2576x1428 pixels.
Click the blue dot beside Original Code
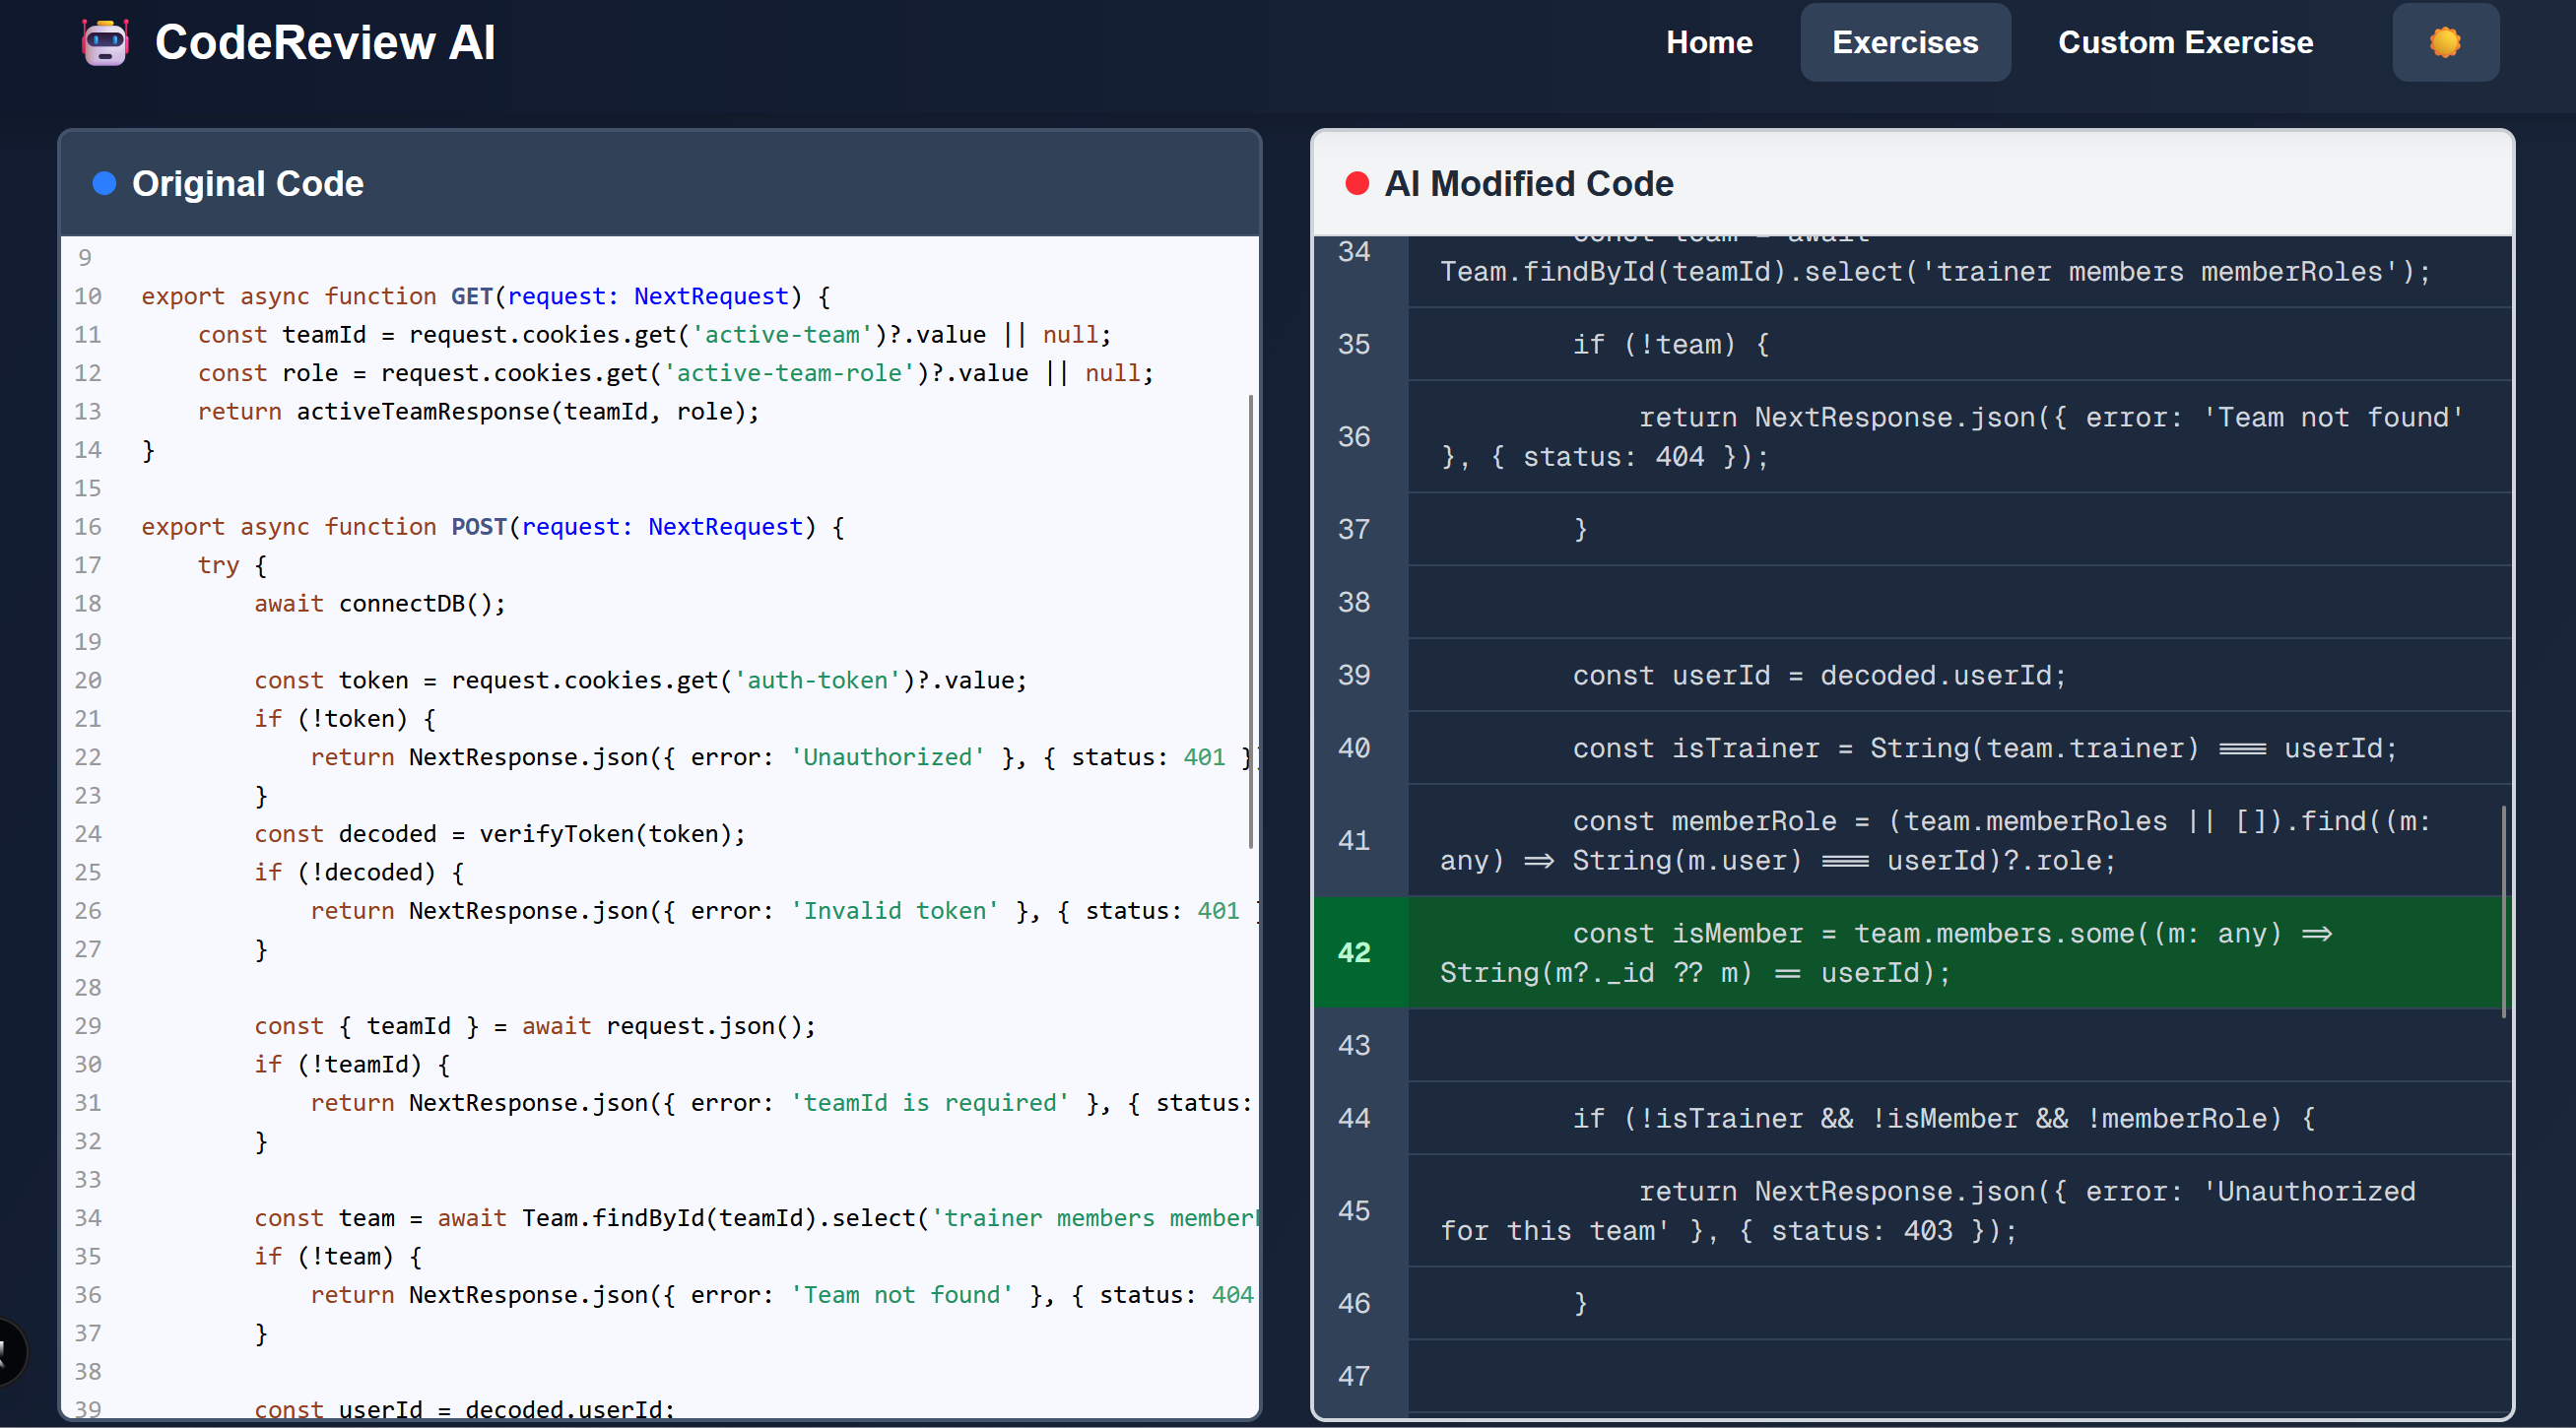tap(104, 183)
